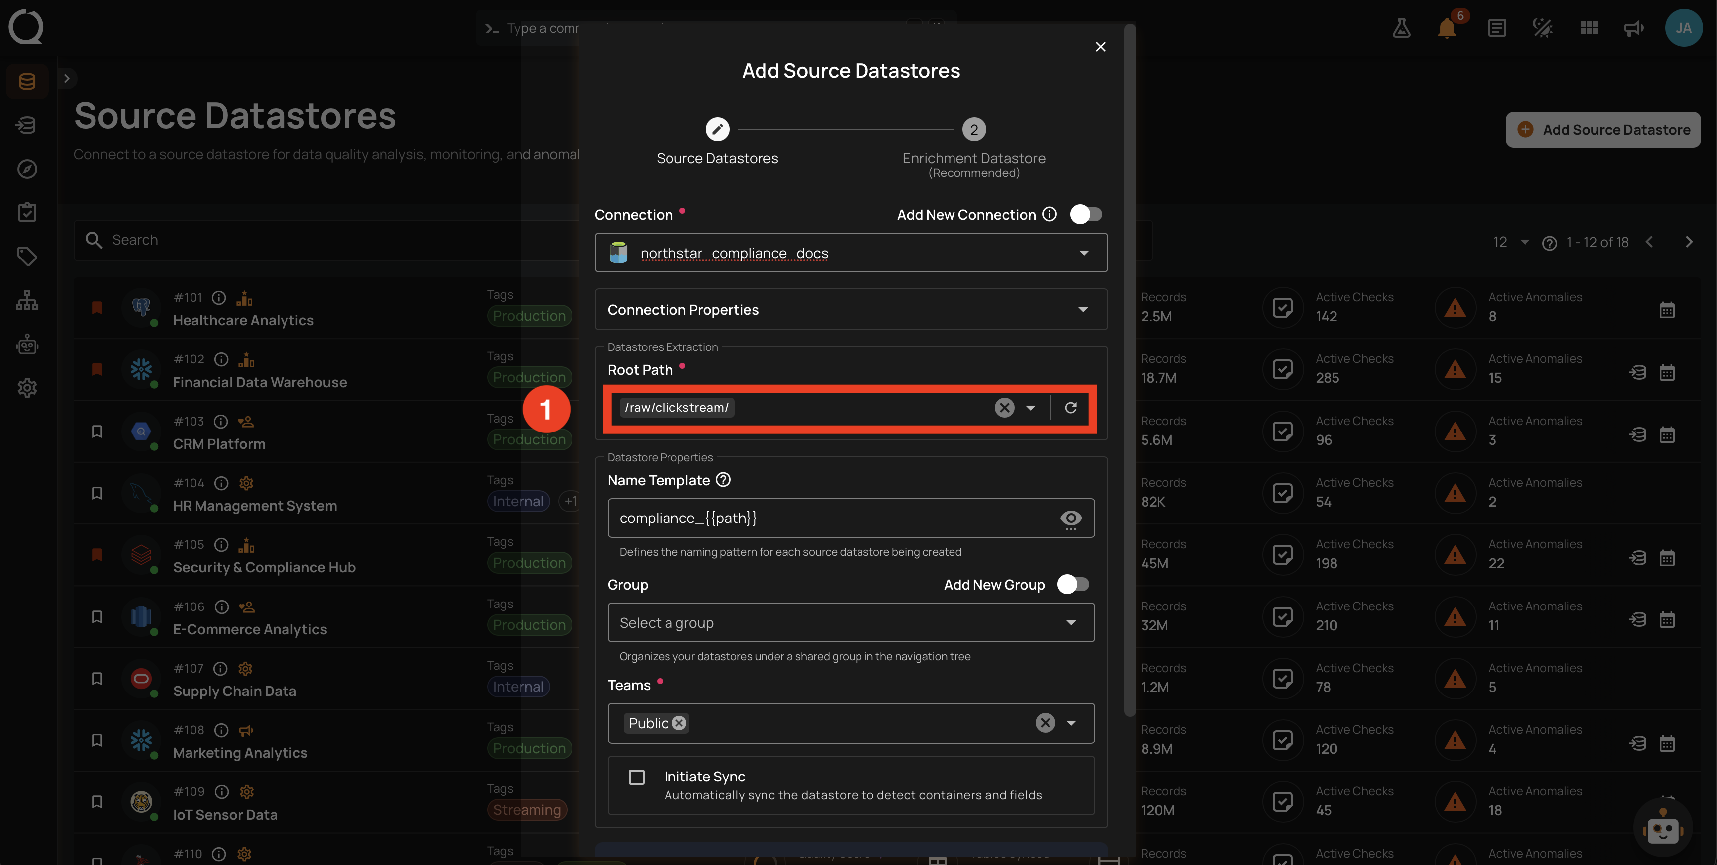Show Name Template help tooltip

[x=723, y=480]
